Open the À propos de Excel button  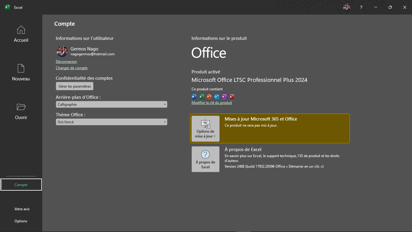(x=205, y=159)
